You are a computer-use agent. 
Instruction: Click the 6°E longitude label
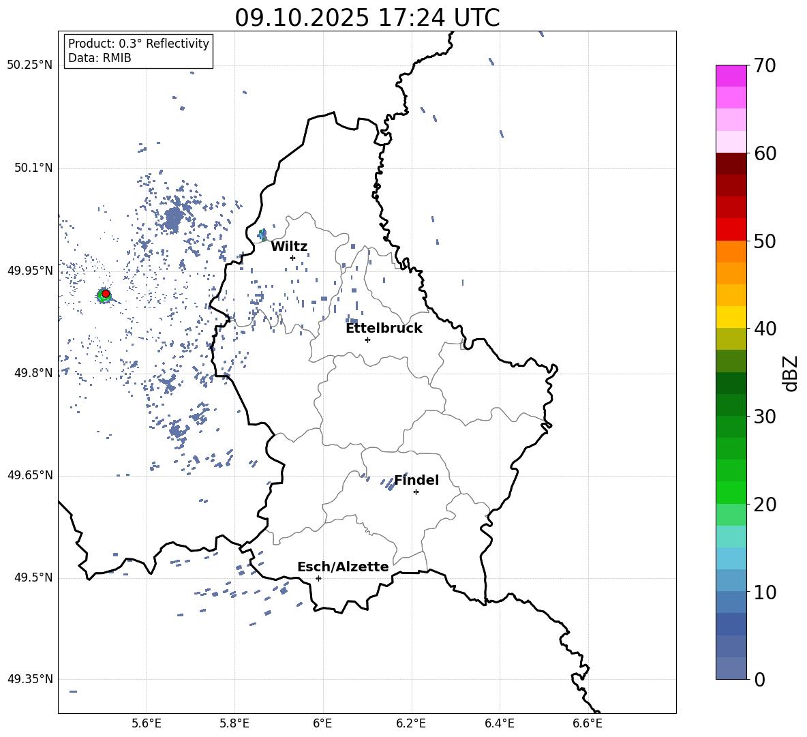[322, 723]
